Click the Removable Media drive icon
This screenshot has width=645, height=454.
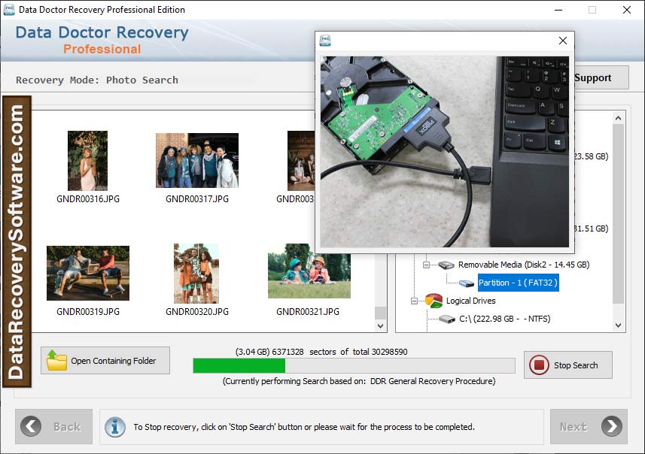point(447,265)
